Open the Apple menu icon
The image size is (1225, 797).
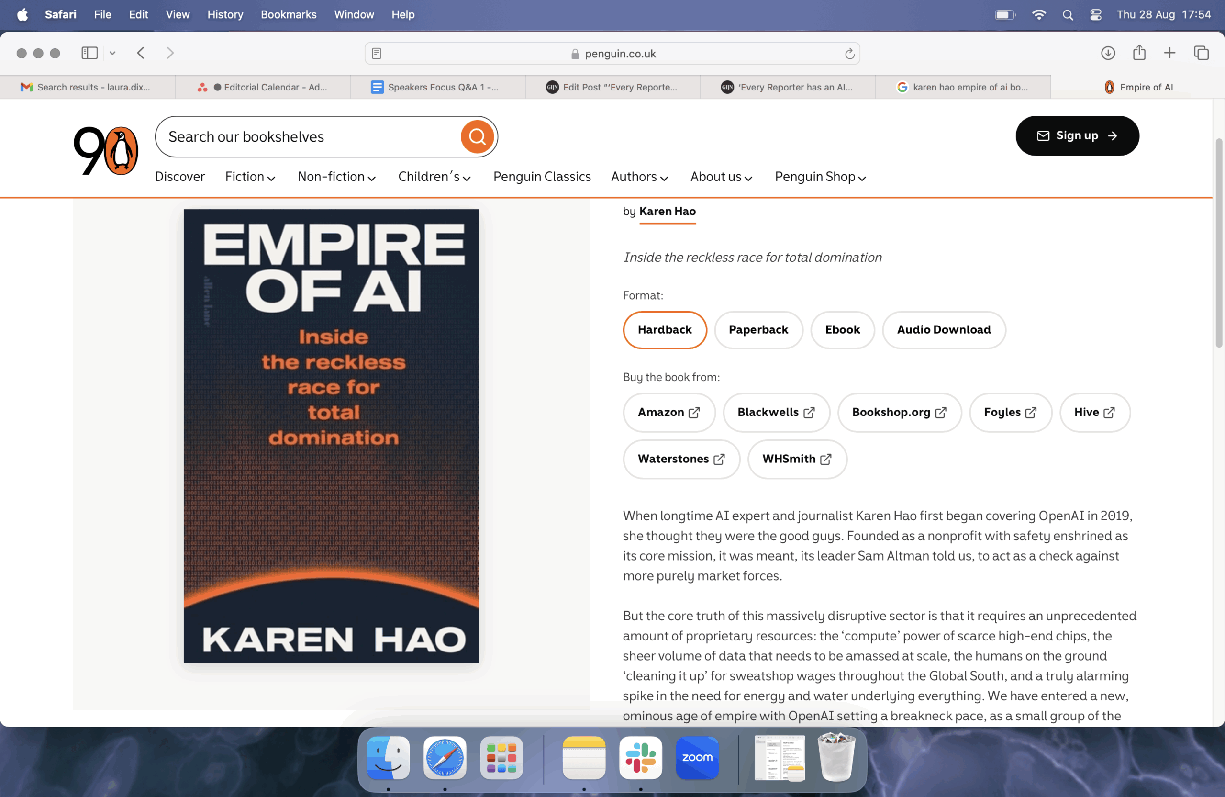[x=22, y=14]
